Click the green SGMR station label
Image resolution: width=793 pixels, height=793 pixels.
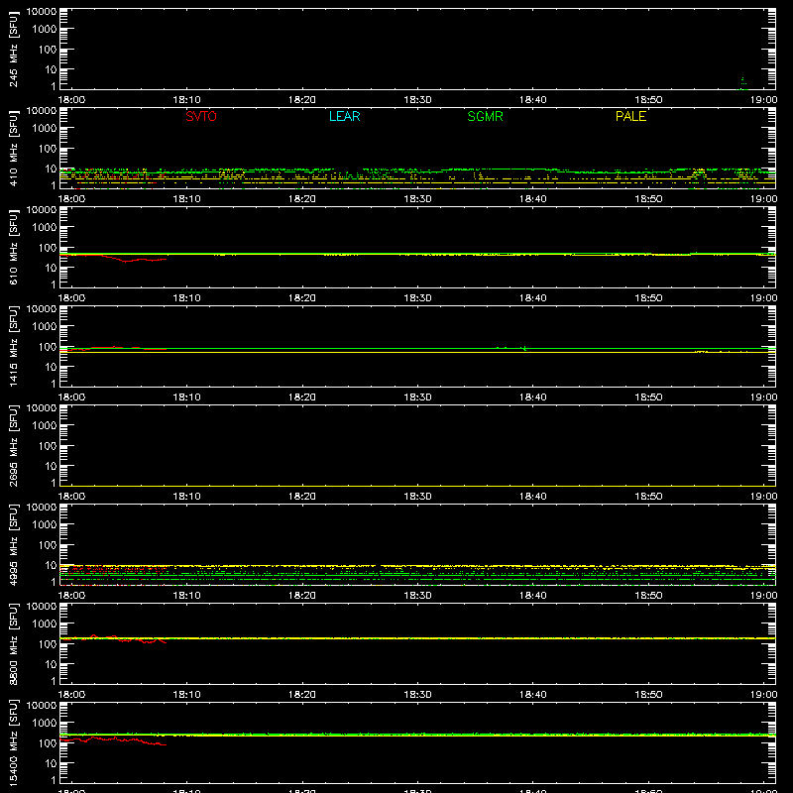click(485, 116)
